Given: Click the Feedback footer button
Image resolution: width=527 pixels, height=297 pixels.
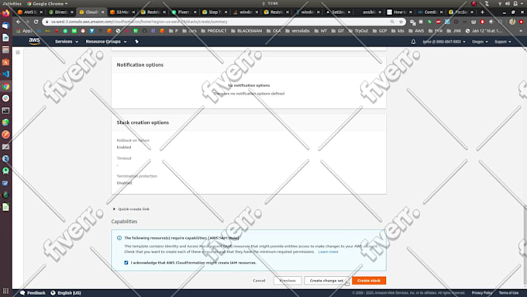Looking at the screenshot, I should (33, 292).
